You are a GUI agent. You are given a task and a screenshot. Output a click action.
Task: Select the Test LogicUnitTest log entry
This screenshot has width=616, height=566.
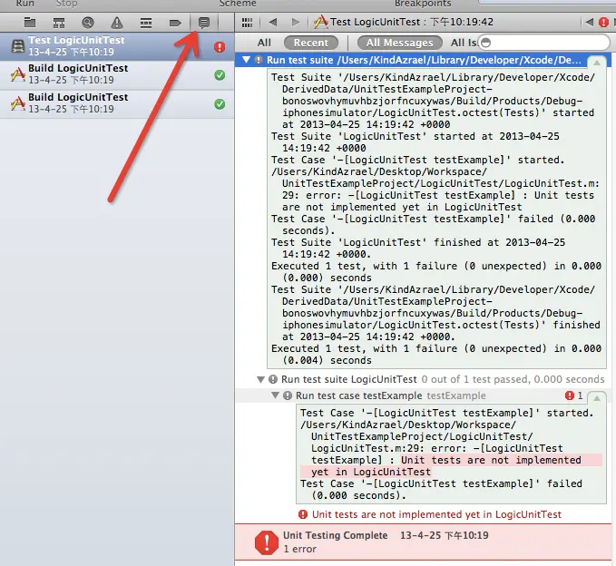point(77,46)
